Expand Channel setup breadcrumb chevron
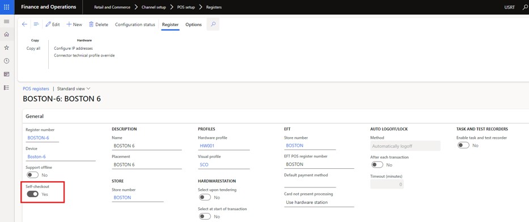The height and width of the screenshot is (222, 529). [172, 7]
